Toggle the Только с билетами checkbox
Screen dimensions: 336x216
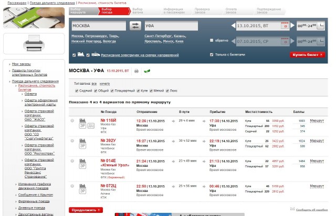212,54
